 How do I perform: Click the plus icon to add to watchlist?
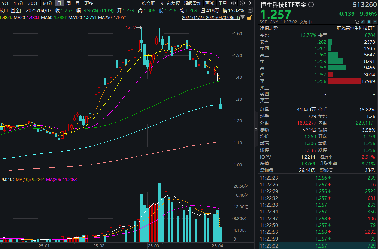pos(375,22)
